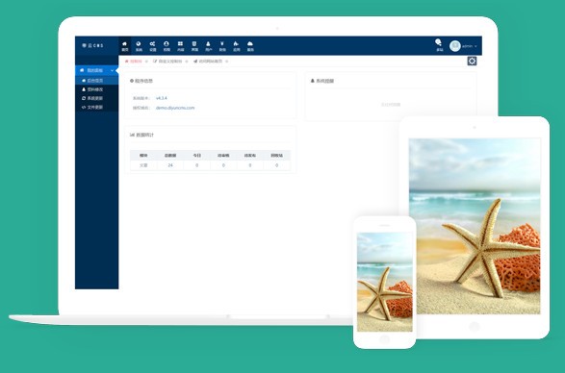
Task: Open the four-squares Content grid icon
Action: pyautogui.click(x=181, y=46)
